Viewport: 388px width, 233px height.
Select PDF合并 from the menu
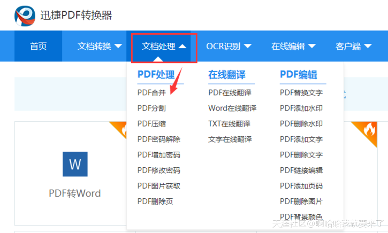(x=151, y=92)
